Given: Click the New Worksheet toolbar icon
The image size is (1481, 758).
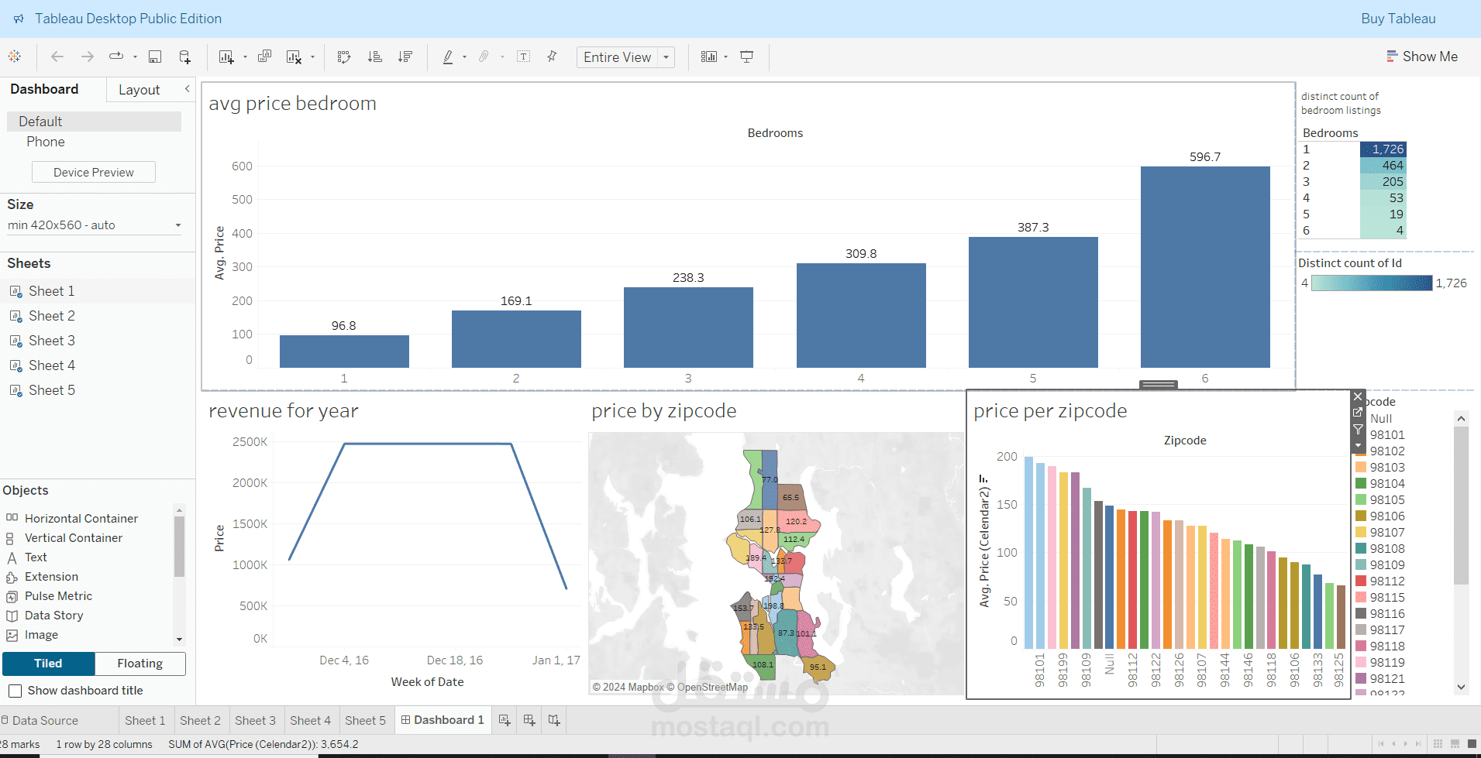Looking at the screenshot, I should (x=226, y=57).
